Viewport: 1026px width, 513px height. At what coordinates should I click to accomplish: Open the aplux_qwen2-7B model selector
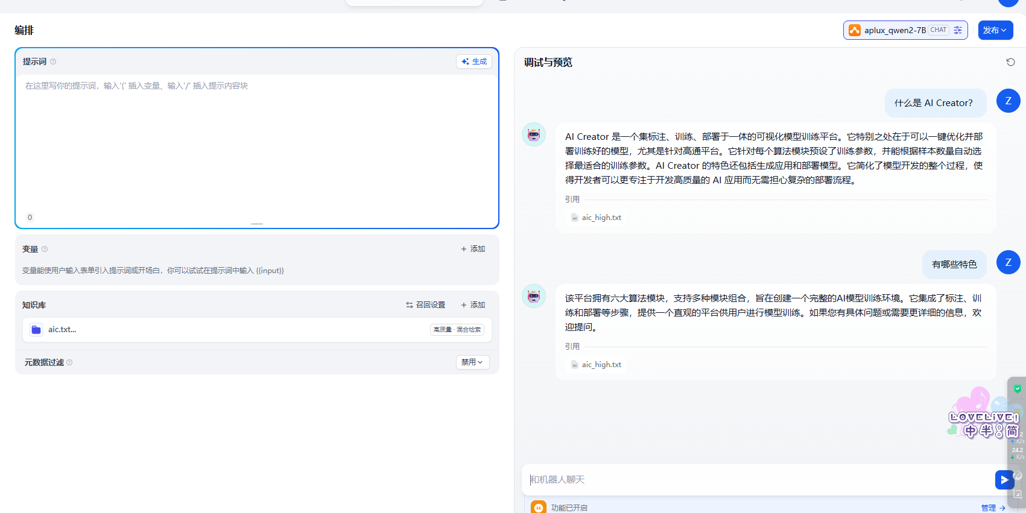(x=905, y=30)
